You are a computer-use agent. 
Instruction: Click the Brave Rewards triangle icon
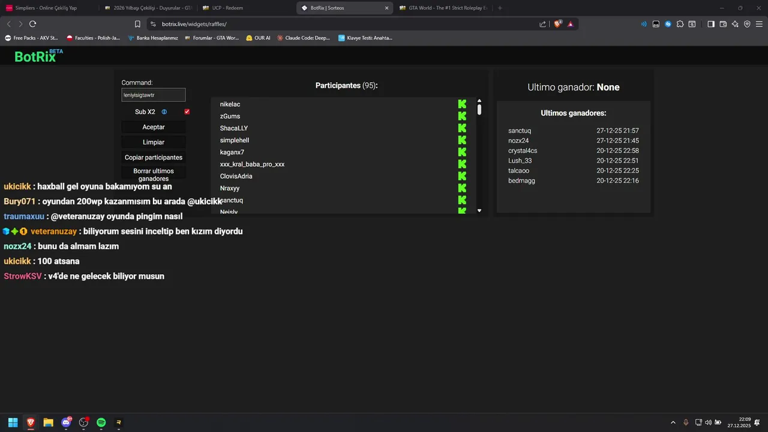click(570, 24)
